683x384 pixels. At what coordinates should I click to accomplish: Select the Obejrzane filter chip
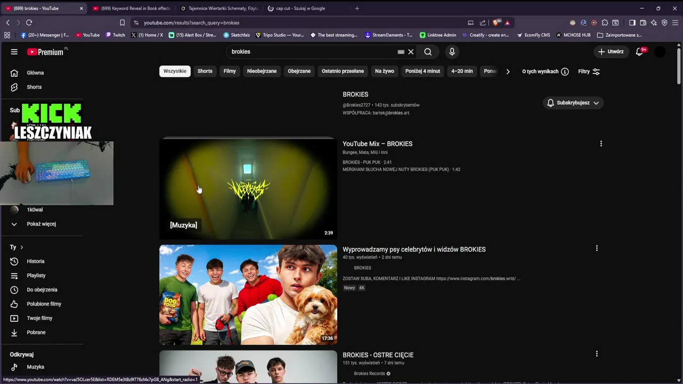pos(299,71)
